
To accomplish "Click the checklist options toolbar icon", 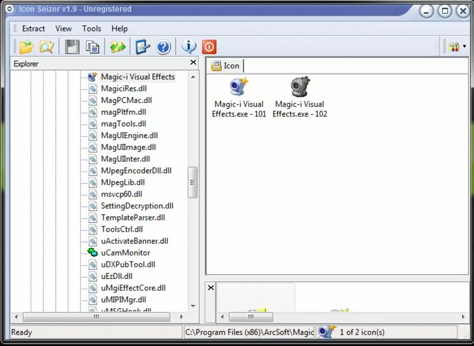I will pyautogui.click(x=142, y=47).
